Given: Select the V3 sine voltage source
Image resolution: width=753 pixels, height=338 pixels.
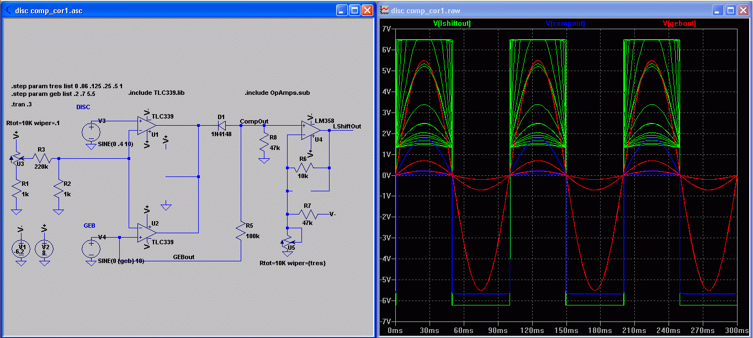Looking at the screenshot, I should (91, 132).
